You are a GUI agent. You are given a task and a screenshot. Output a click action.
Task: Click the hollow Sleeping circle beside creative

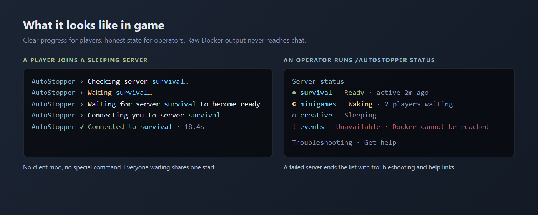tap(294, 116)
